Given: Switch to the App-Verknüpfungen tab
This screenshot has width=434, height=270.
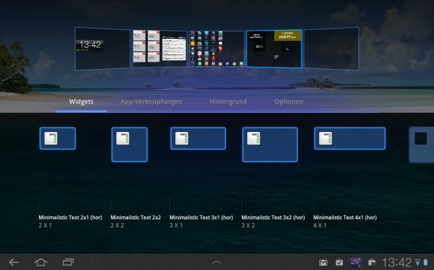Looking at the screenshot, I should tap(151, 101).
